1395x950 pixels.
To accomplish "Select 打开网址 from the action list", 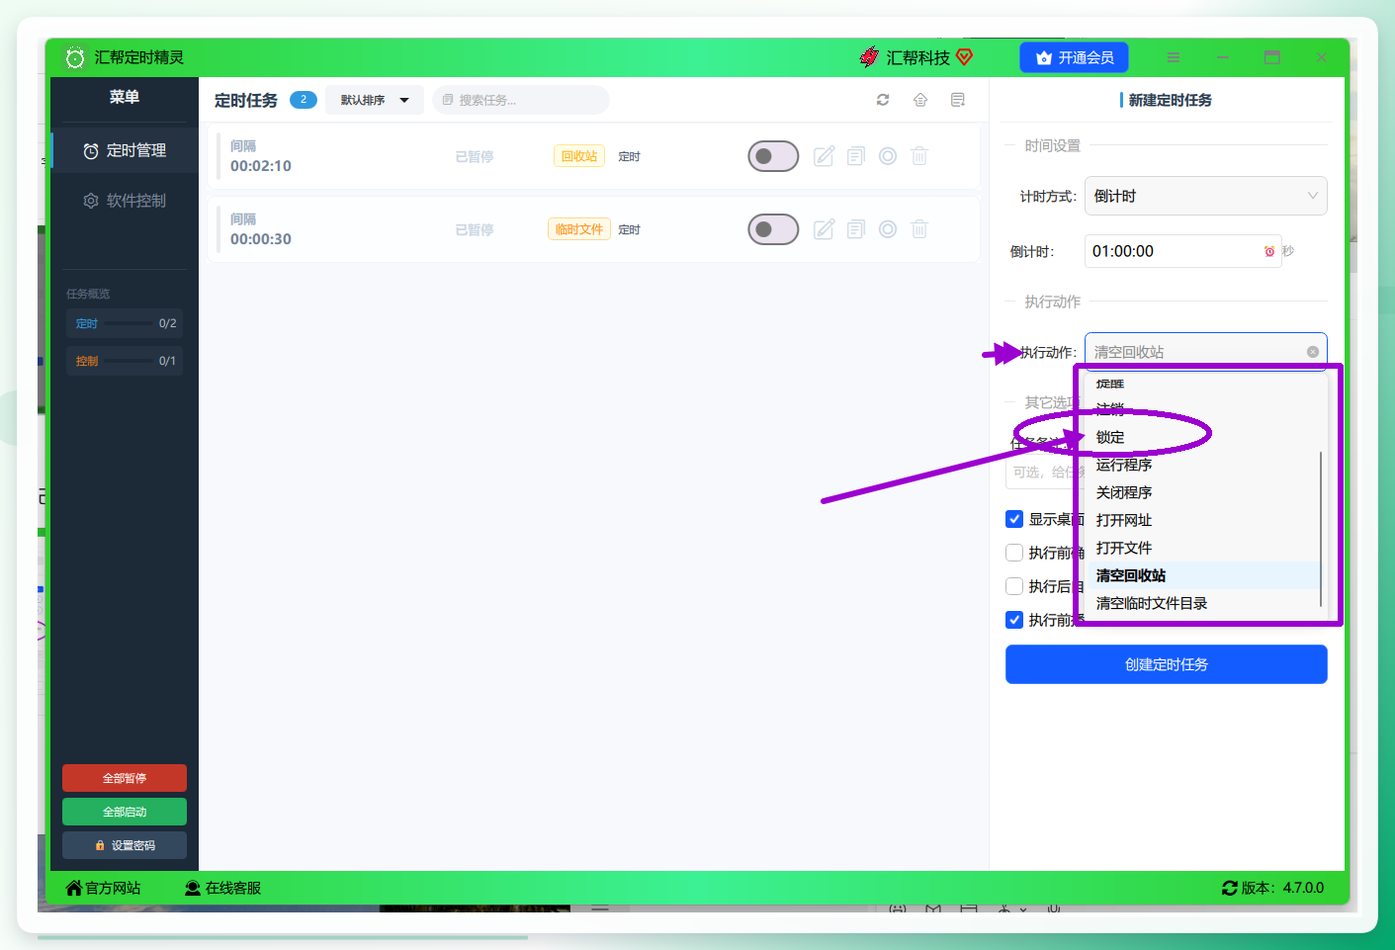I will pyautogui.click(x=1202, y=520).
